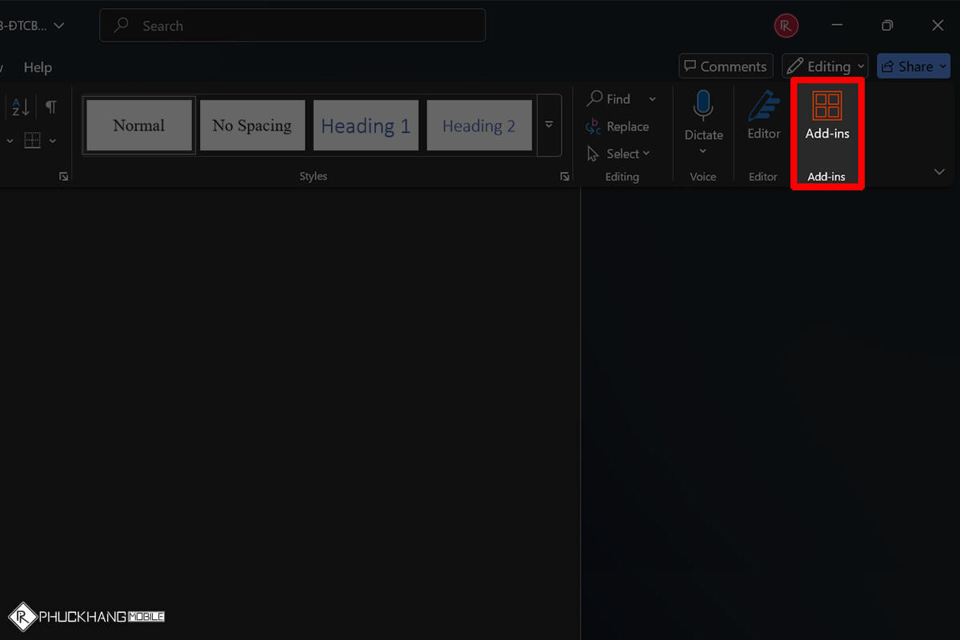Image resolution: width=960 pixels, height=640 pixels.
Task: Apply the Heading 1 style
Action: click(366, 125)
